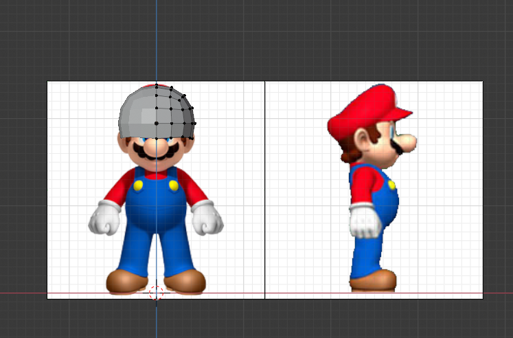Viewport: 513px width, 338px height.
Task: Select the front-view Mario reference image
Action: point(156,190)
